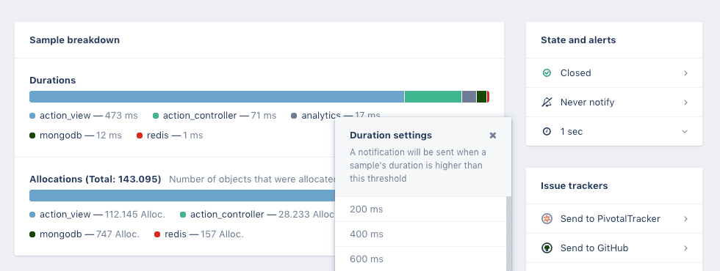Click the 1 sec threshold label
The width and height of the screenshot is (720, 271).
click(572, 131)
